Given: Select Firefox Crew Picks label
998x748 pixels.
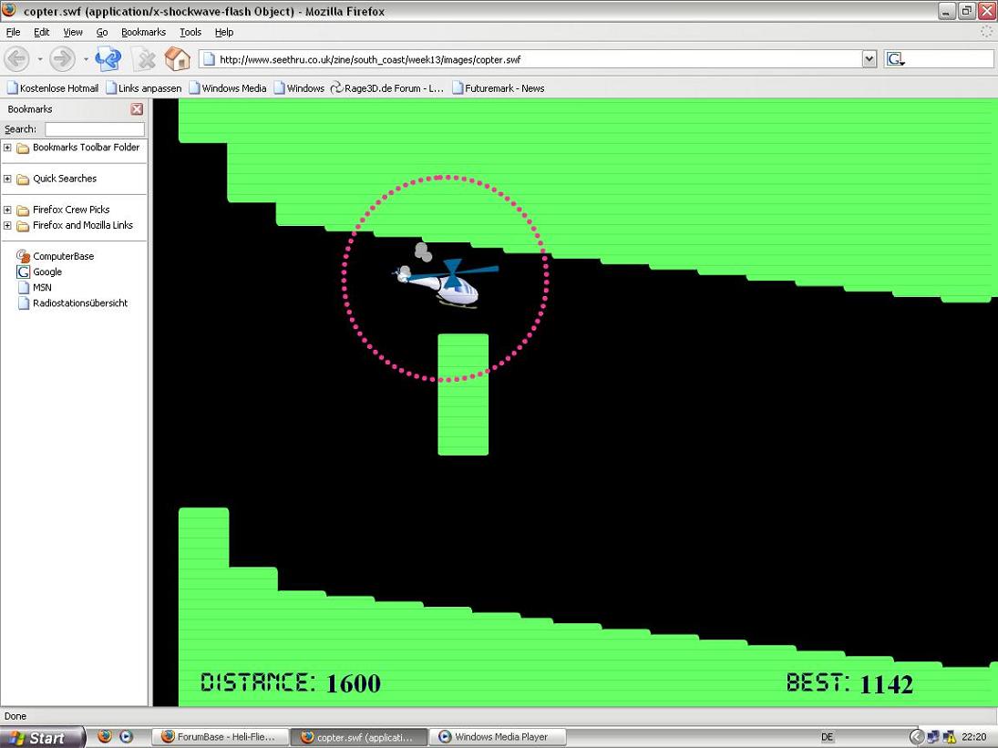Looking at the screenshot, I should click(x=71, y=210).
